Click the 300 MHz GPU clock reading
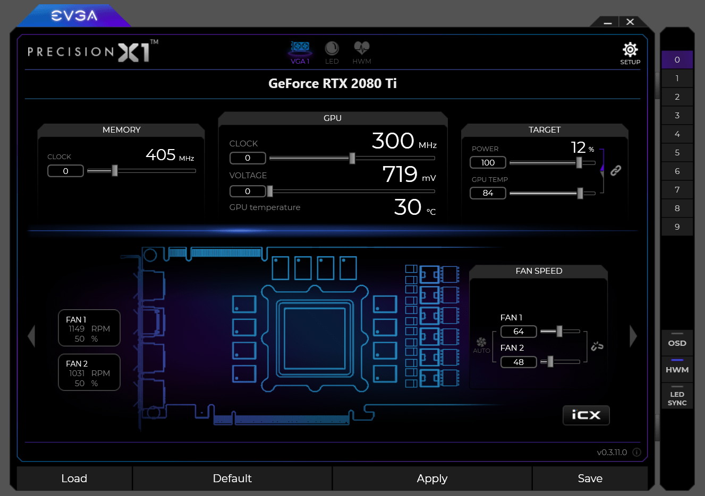The width and height of the screenshot is (705, 496). pos(404,141)
